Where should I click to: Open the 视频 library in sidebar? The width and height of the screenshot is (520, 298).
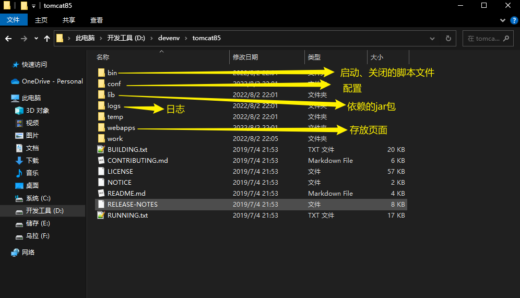(x=32, y=123)
